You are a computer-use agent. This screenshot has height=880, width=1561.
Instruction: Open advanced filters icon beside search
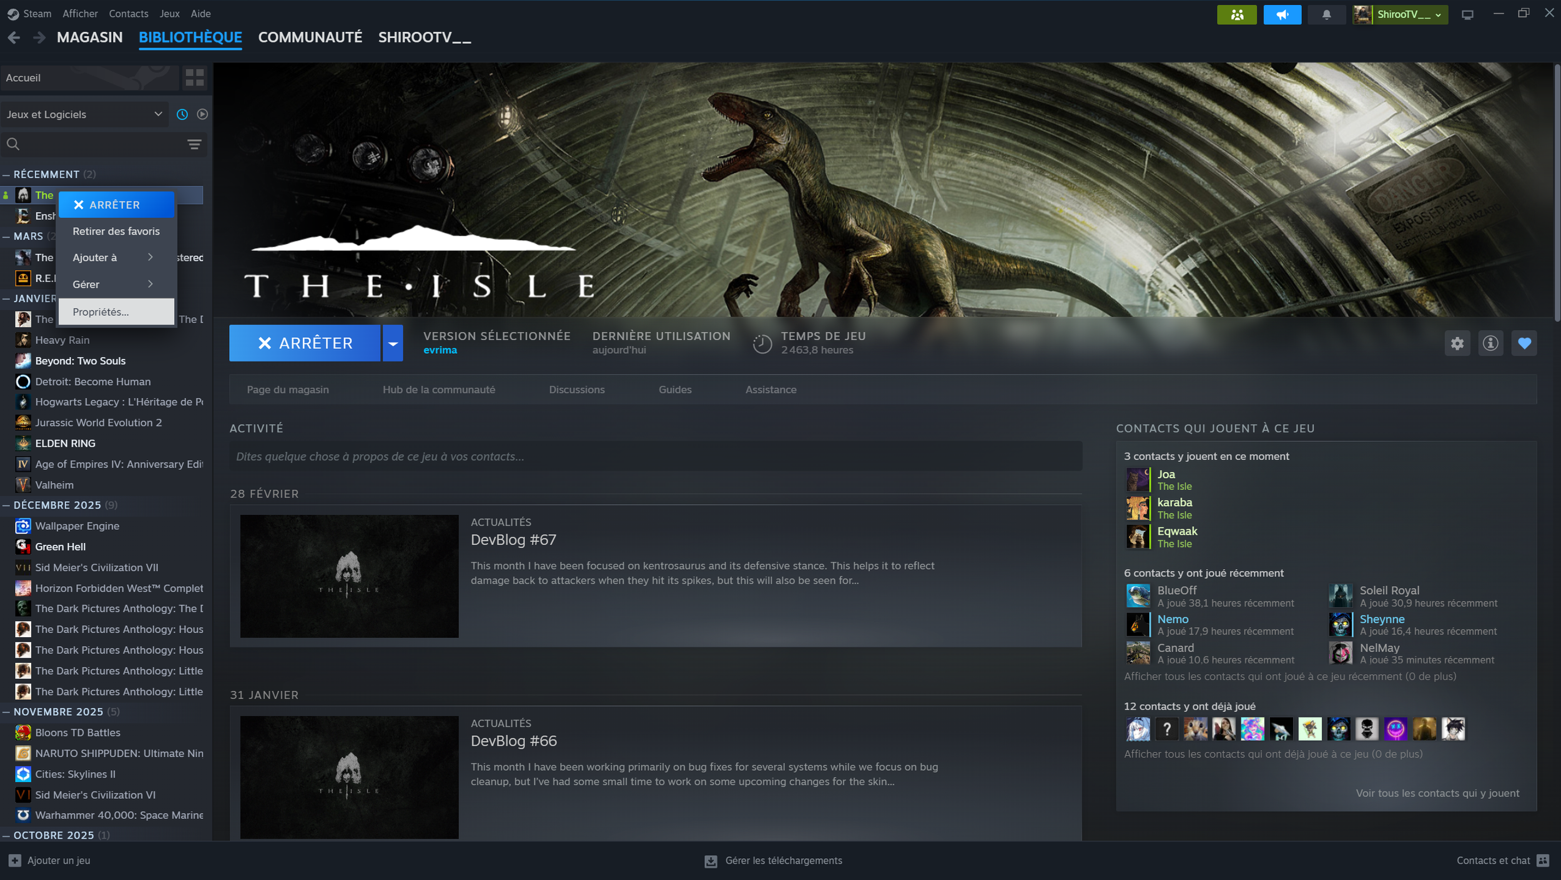pos(194,145)
